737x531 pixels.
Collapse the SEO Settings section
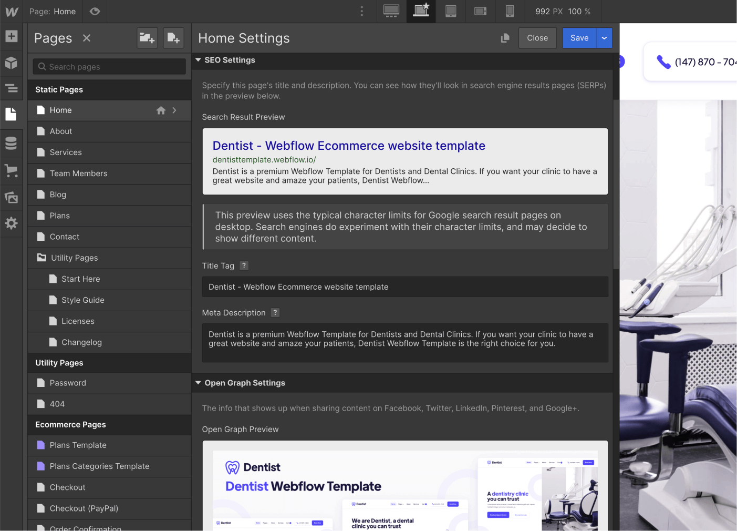click(198, 60)
